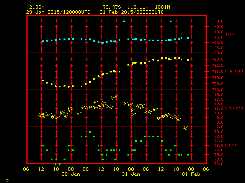Click the 779.0 pressure tick label

click(218, 84)
